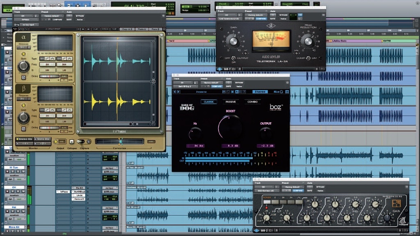
Task: Open UAD Teletronix LA-2A plugin selector dropdown
Action: pyautogui.click(x=230, y=19)
